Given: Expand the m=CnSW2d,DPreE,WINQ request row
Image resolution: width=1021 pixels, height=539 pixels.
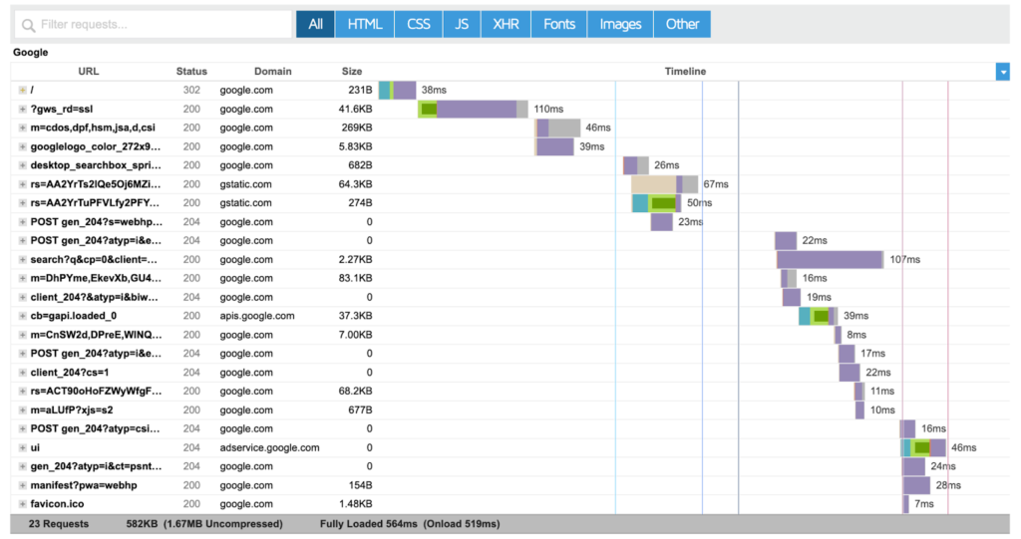Looking at the screenshot, I should click(22, 335).
